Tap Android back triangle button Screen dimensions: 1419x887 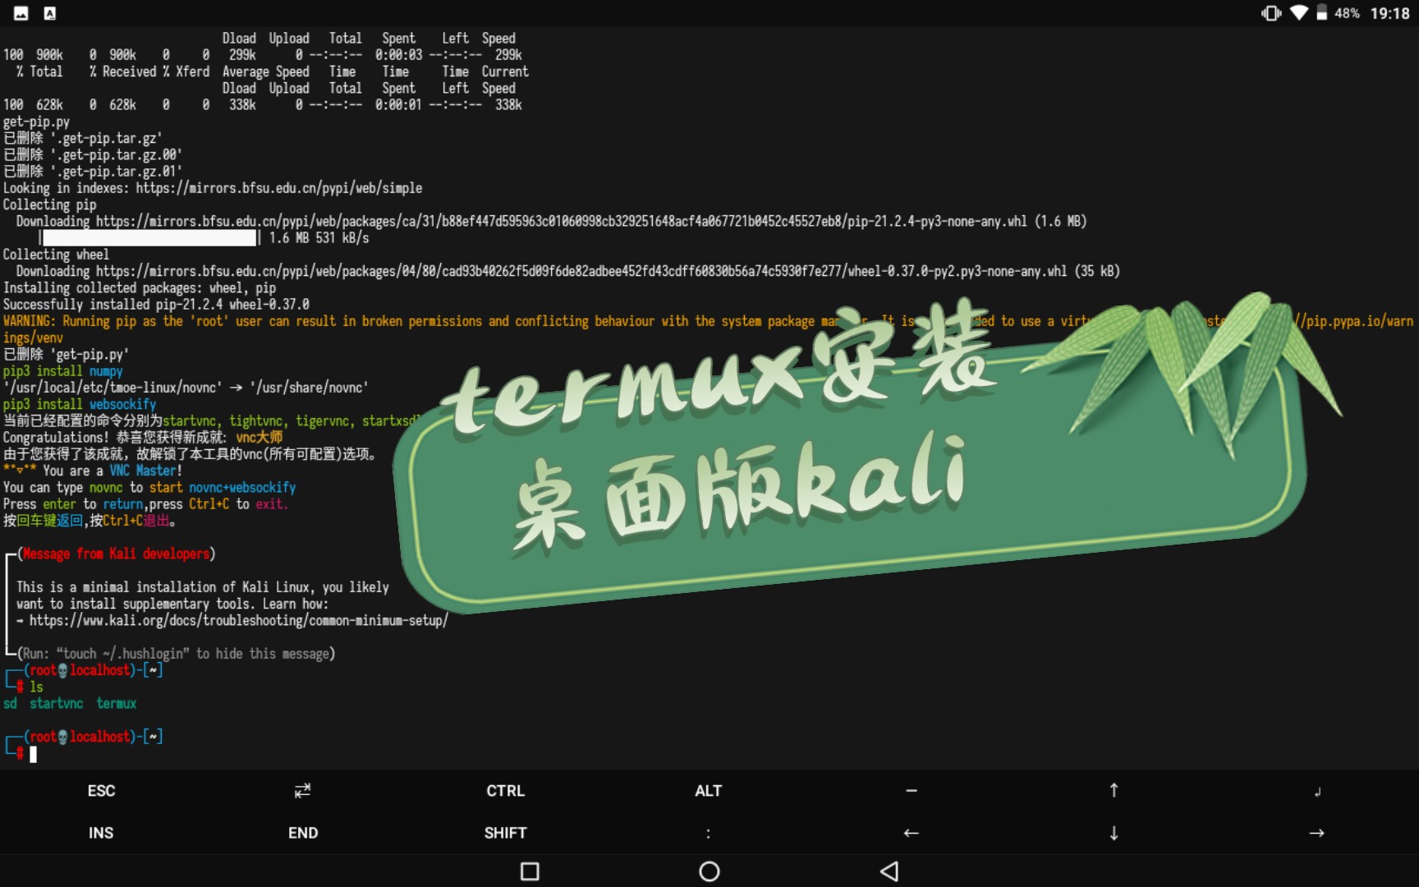coord(889,871)
